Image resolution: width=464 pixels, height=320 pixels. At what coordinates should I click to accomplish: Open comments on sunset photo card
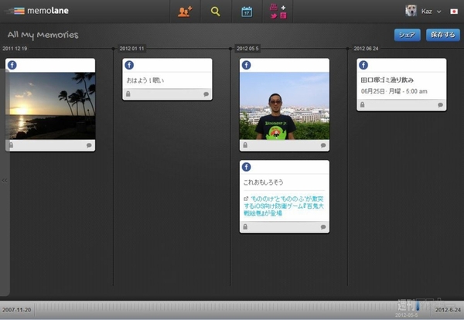[89, 145]
